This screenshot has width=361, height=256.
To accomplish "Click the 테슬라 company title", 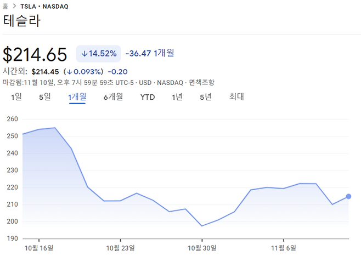I will (x=22, y=21).
